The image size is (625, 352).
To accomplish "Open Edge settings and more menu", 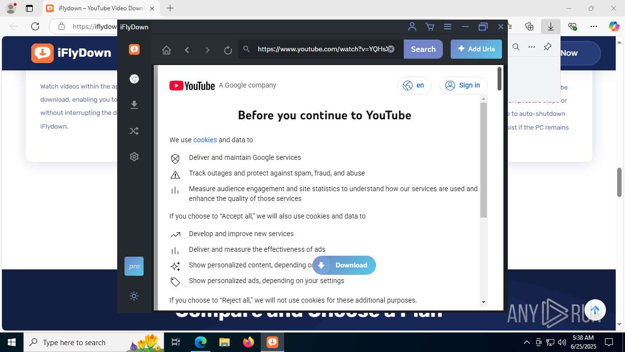I will 593,26.
